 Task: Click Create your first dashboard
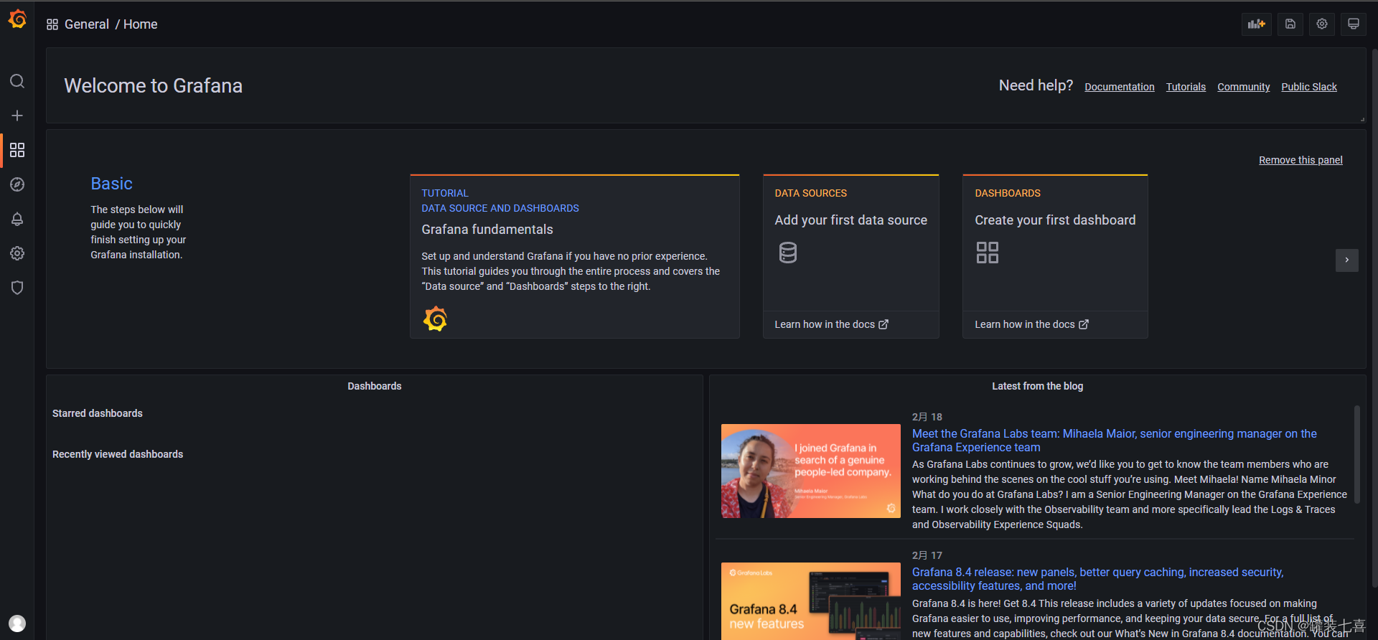pyautogui.click(x=1055, y=220)
